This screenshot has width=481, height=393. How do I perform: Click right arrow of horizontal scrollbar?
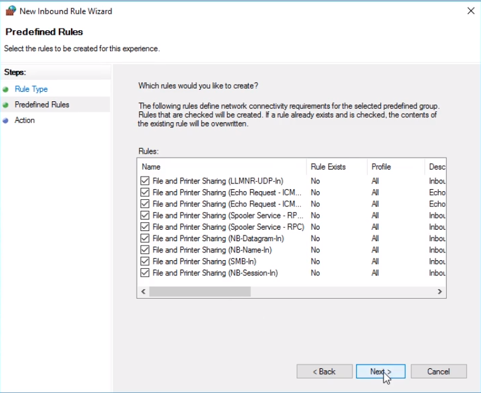(x=440, y=292)
